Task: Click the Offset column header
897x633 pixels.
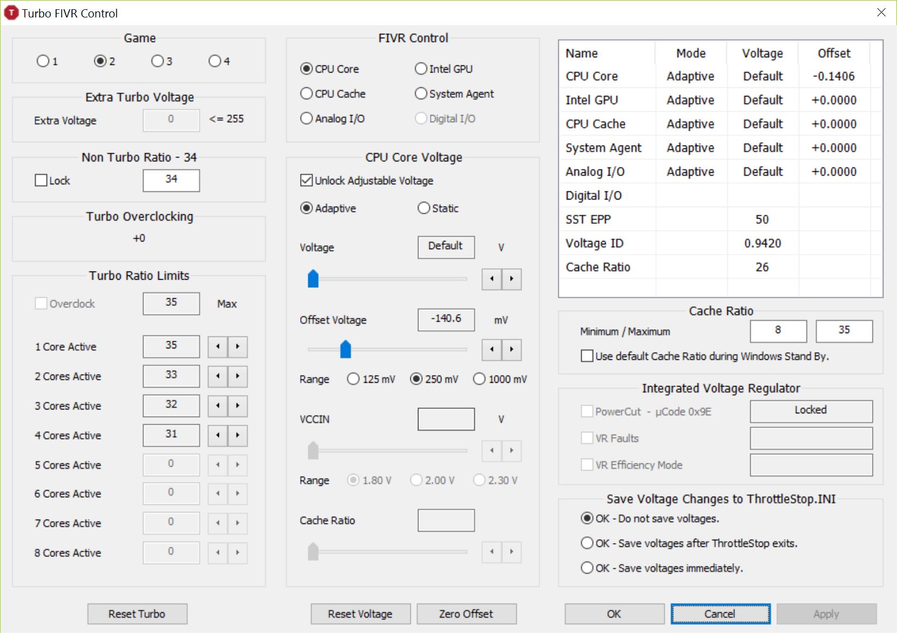Action: [834, 53]
